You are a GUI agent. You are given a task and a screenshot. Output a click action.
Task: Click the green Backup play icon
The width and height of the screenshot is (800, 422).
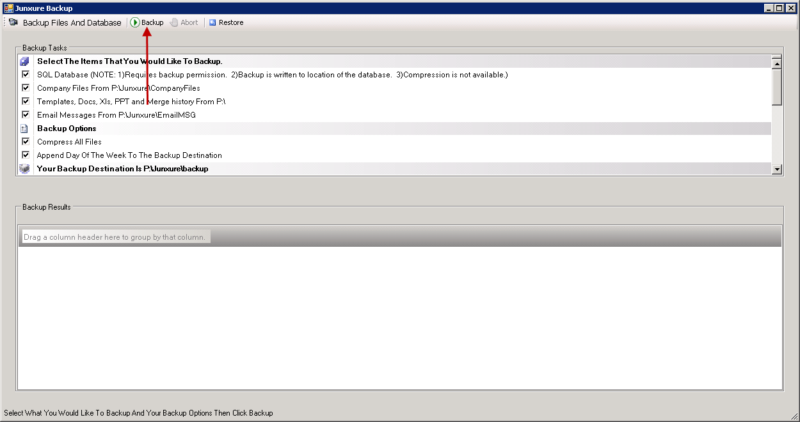tap(135, 22)
